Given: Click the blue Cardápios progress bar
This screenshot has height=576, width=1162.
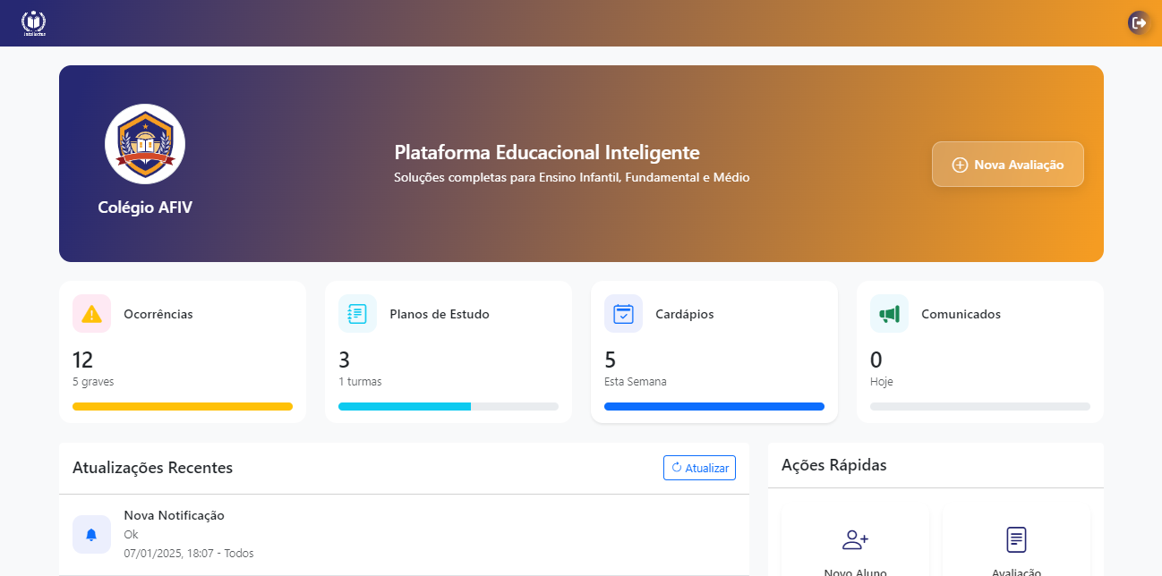Looking at the screenshot, I should coord(713,406).
